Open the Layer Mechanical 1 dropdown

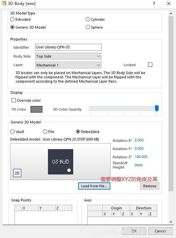[68, 65]
